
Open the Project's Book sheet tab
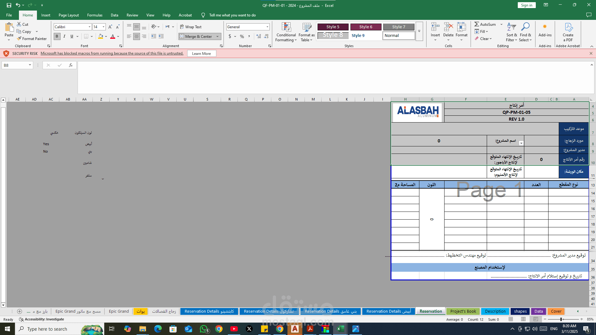pyautogui.click(x=463, y=311)
